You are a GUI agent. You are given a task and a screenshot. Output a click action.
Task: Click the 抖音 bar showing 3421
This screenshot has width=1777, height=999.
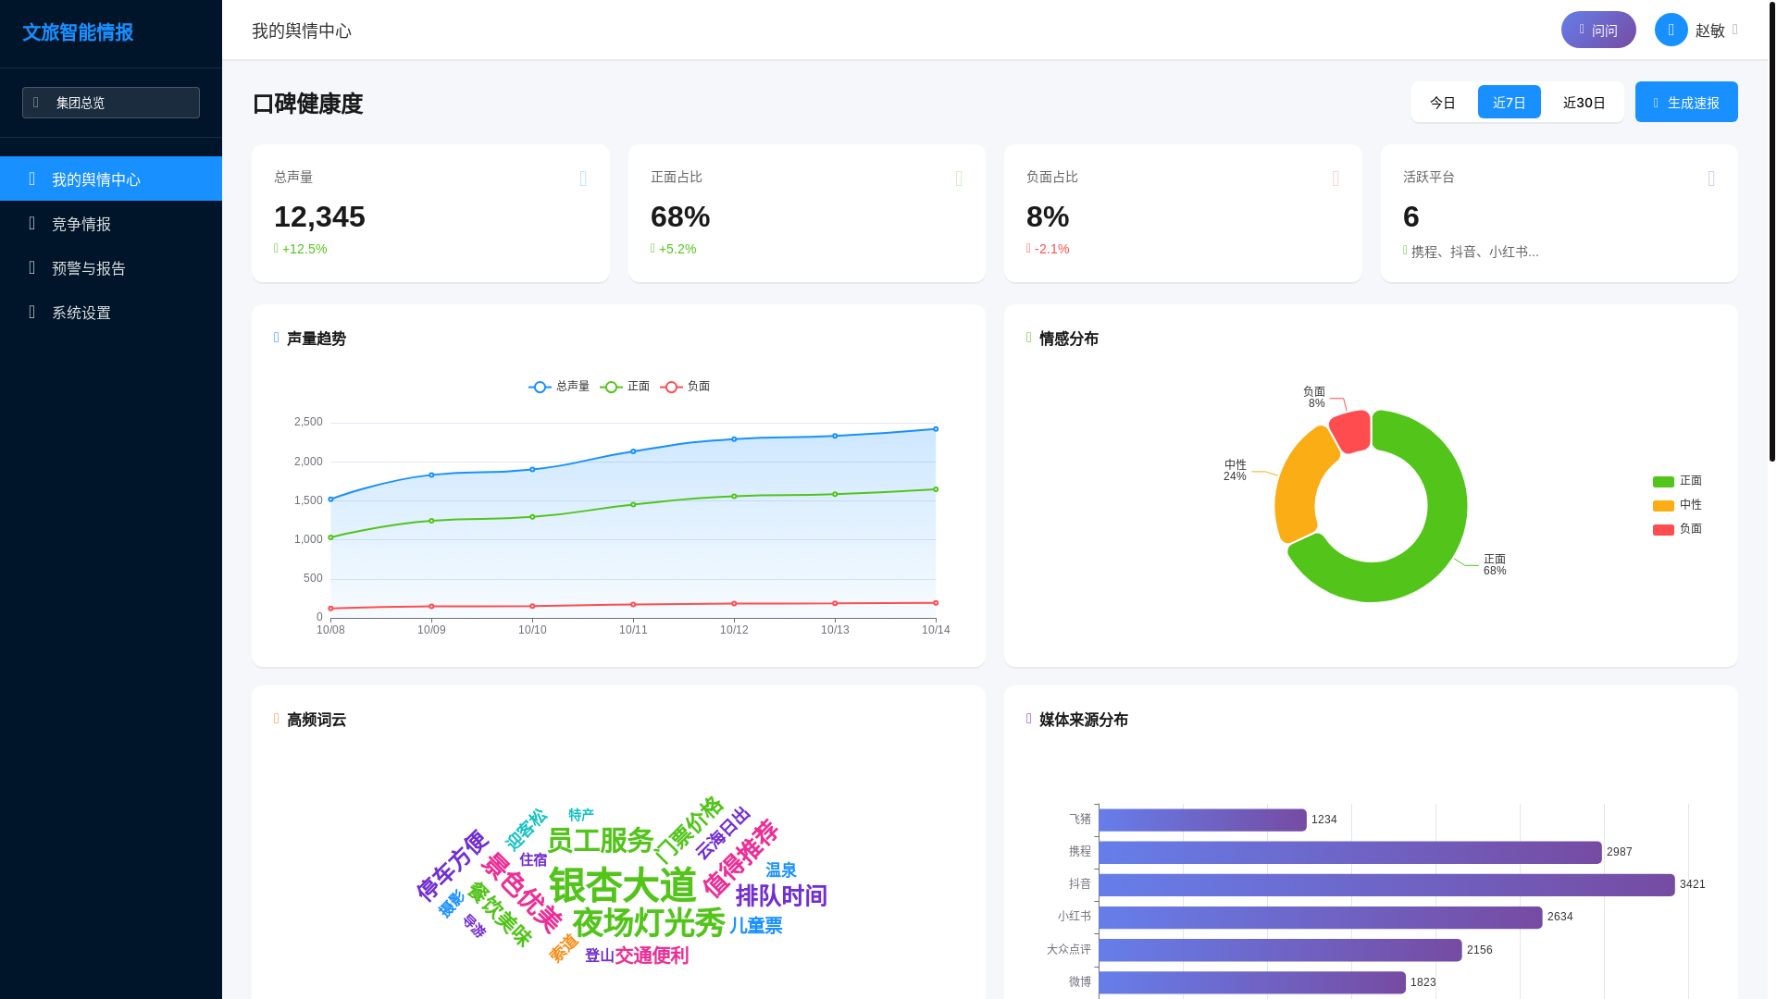tap(1386, 884)
